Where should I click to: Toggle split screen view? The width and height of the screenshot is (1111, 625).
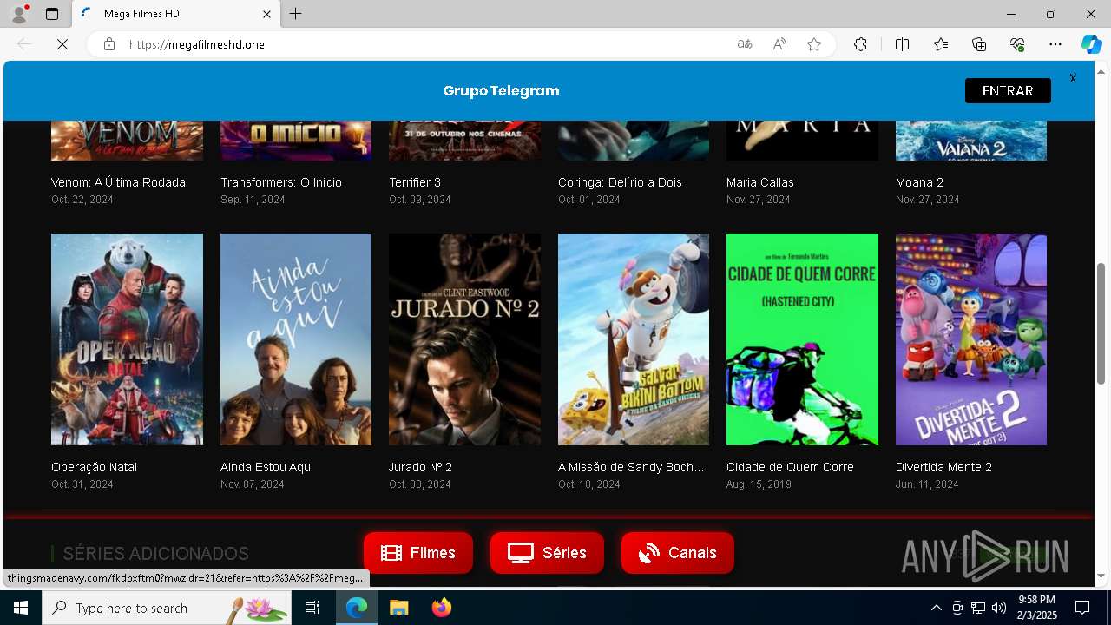[x=902, y=44]
